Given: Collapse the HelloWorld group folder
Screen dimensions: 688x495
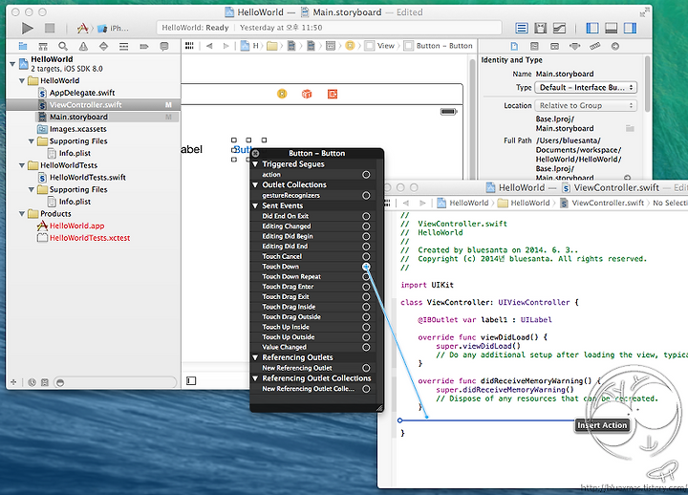Looking at the screenshot, I should (x=21, y=80).
